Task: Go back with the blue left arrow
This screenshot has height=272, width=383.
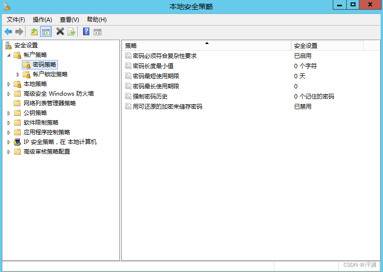Action: click(x=8, y=32)
